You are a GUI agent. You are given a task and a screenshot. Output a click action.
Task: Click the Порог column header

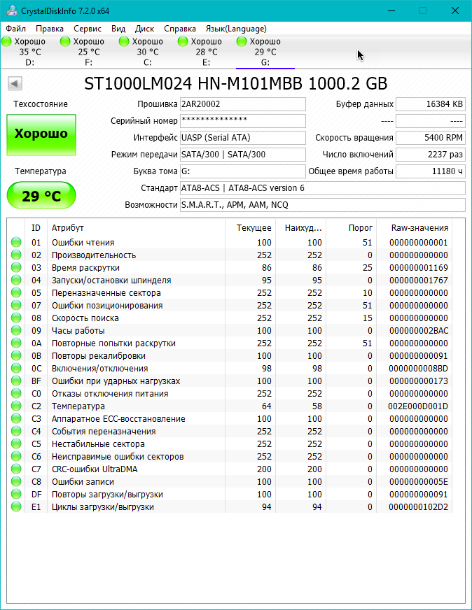pyautogui.click(x=351, y=228)
